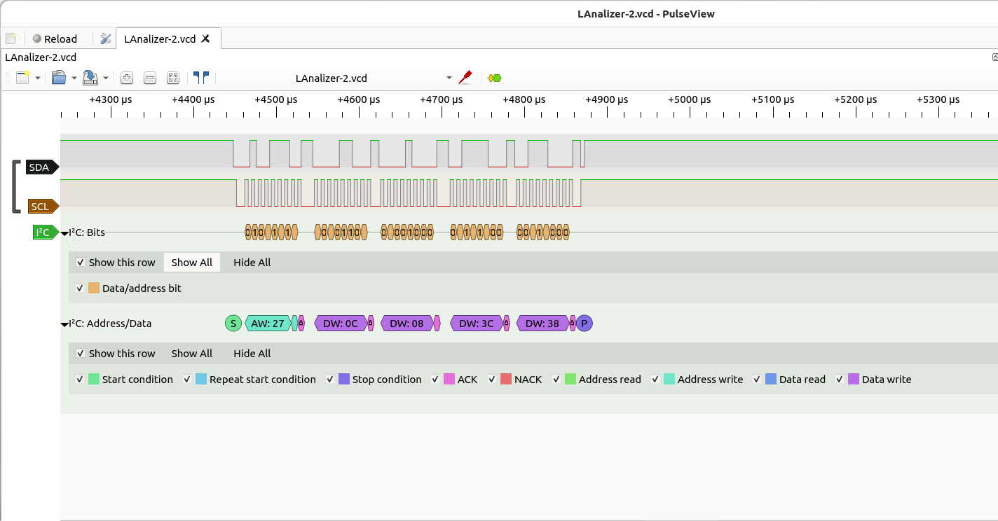Collapse the I²C: Address/Data row triangle
The width and height of the screenshot is (998, 521).
[64, 324]
